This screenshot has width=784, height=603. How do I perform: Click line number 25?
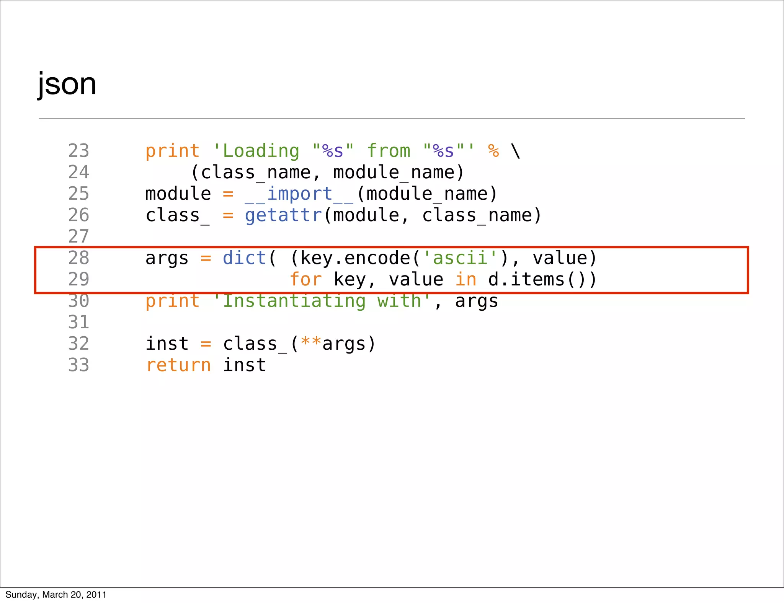[x=78, y=194]
